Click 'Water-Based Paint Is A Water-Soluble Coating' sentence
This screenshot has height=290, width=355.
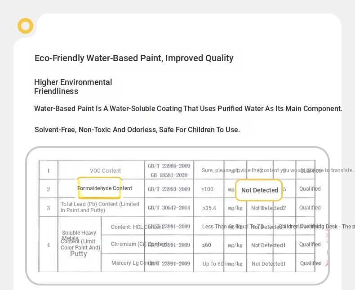click(188, 108)
